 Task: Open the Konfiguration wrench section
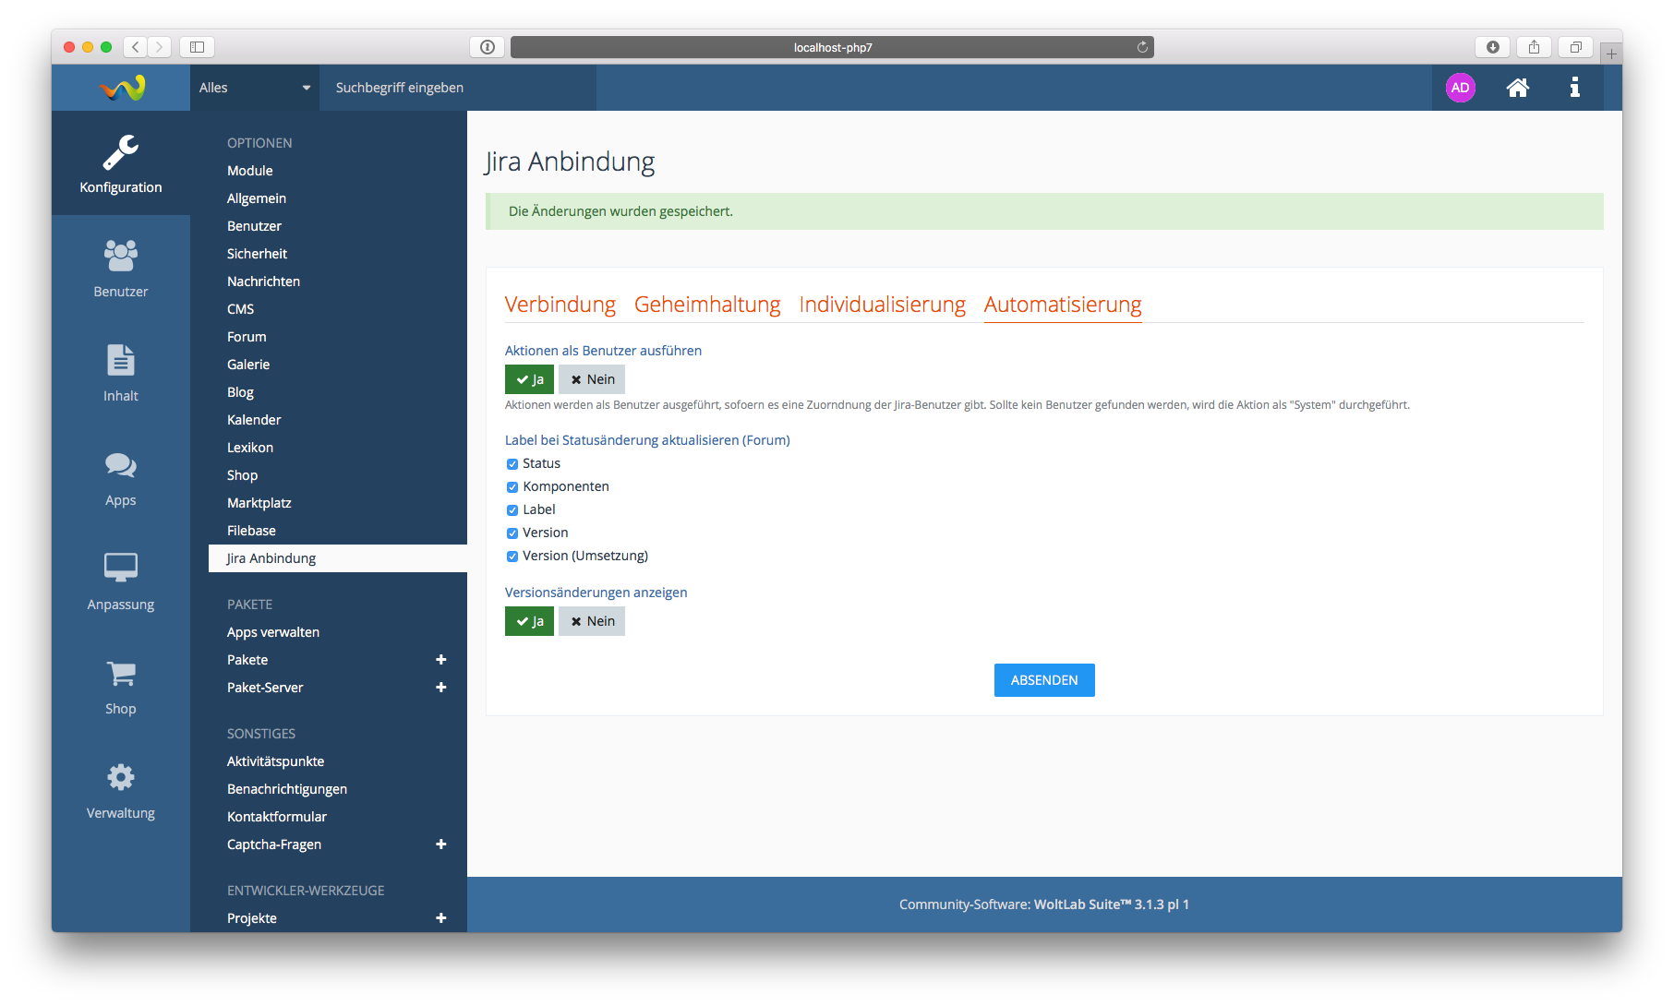pos(120,163)
